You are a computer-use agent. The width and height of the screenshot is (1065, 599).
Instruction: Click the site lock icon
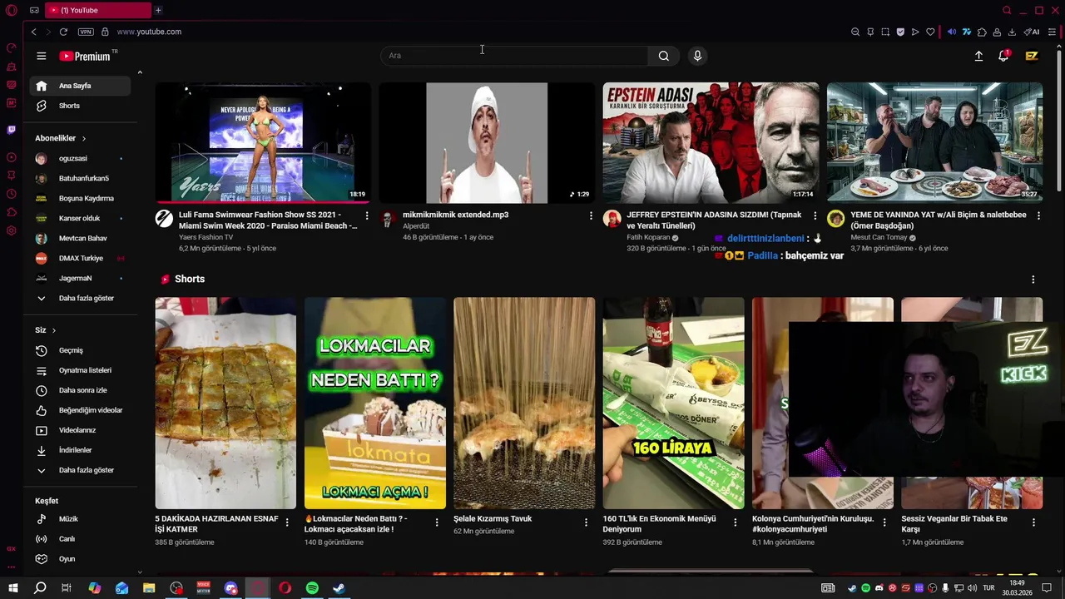[105, 32]
